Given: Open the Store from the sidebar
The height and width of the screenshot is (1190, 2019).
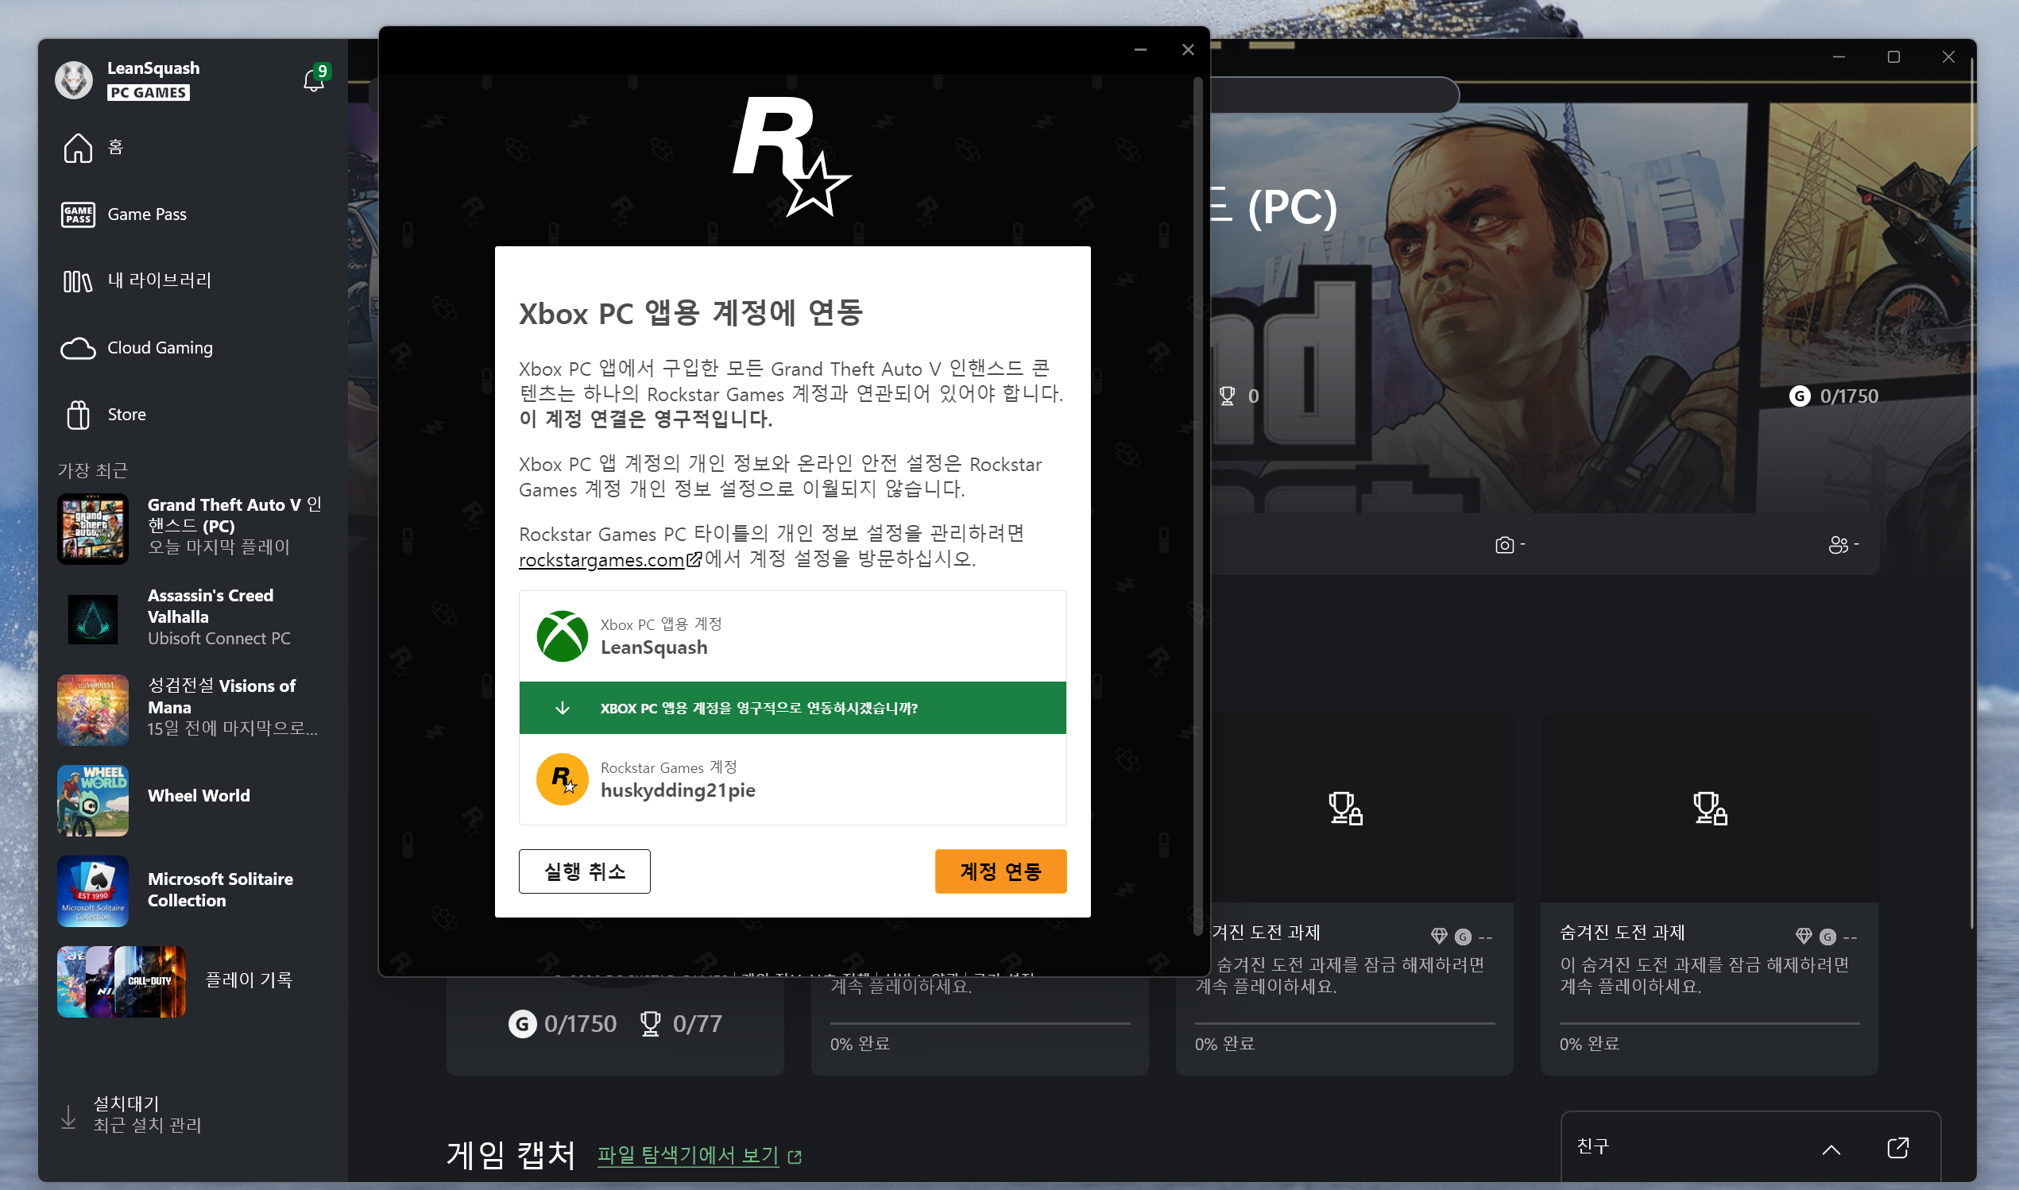Looking at the screenshot, I should [x=127, y=415].
